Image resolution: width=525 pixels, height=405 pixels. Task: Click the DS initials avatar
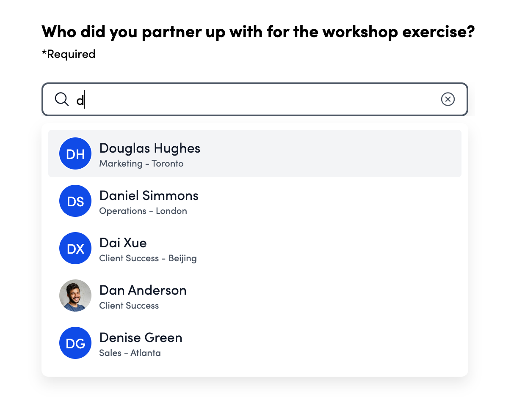75,201
